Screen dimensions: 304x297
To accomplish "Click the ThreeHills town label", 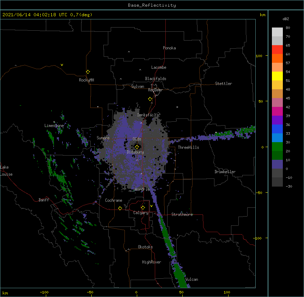I will click(x=188, y=147).
